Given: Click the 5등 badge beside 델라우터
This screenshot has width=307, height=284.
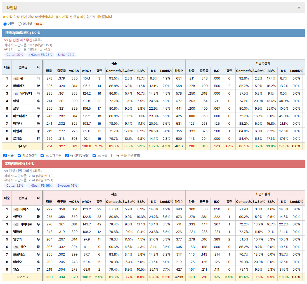Looking at the screenshot, I should [x=16, y=93].
